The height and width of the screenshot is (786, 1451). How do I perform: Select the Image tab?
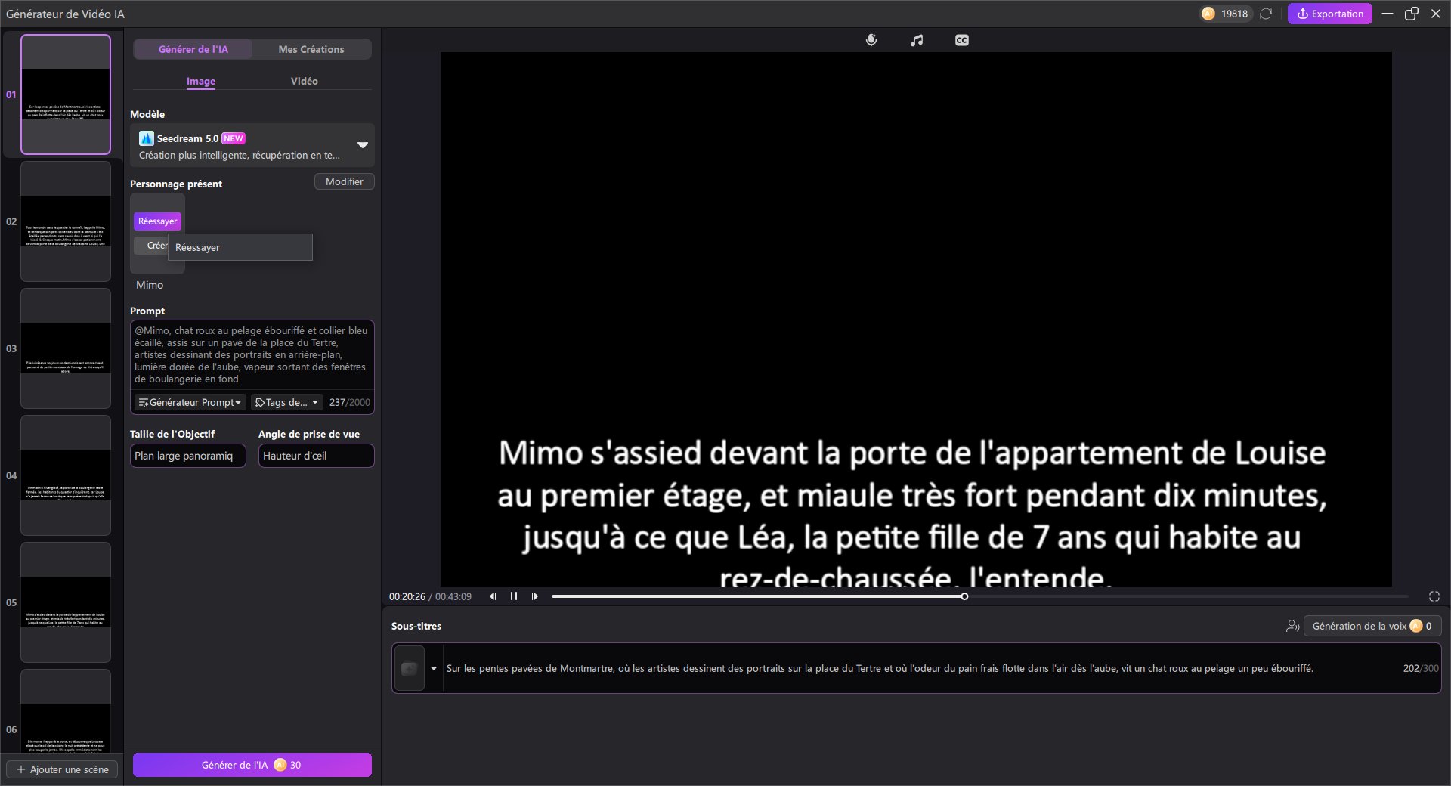click(x=201, y=81)
